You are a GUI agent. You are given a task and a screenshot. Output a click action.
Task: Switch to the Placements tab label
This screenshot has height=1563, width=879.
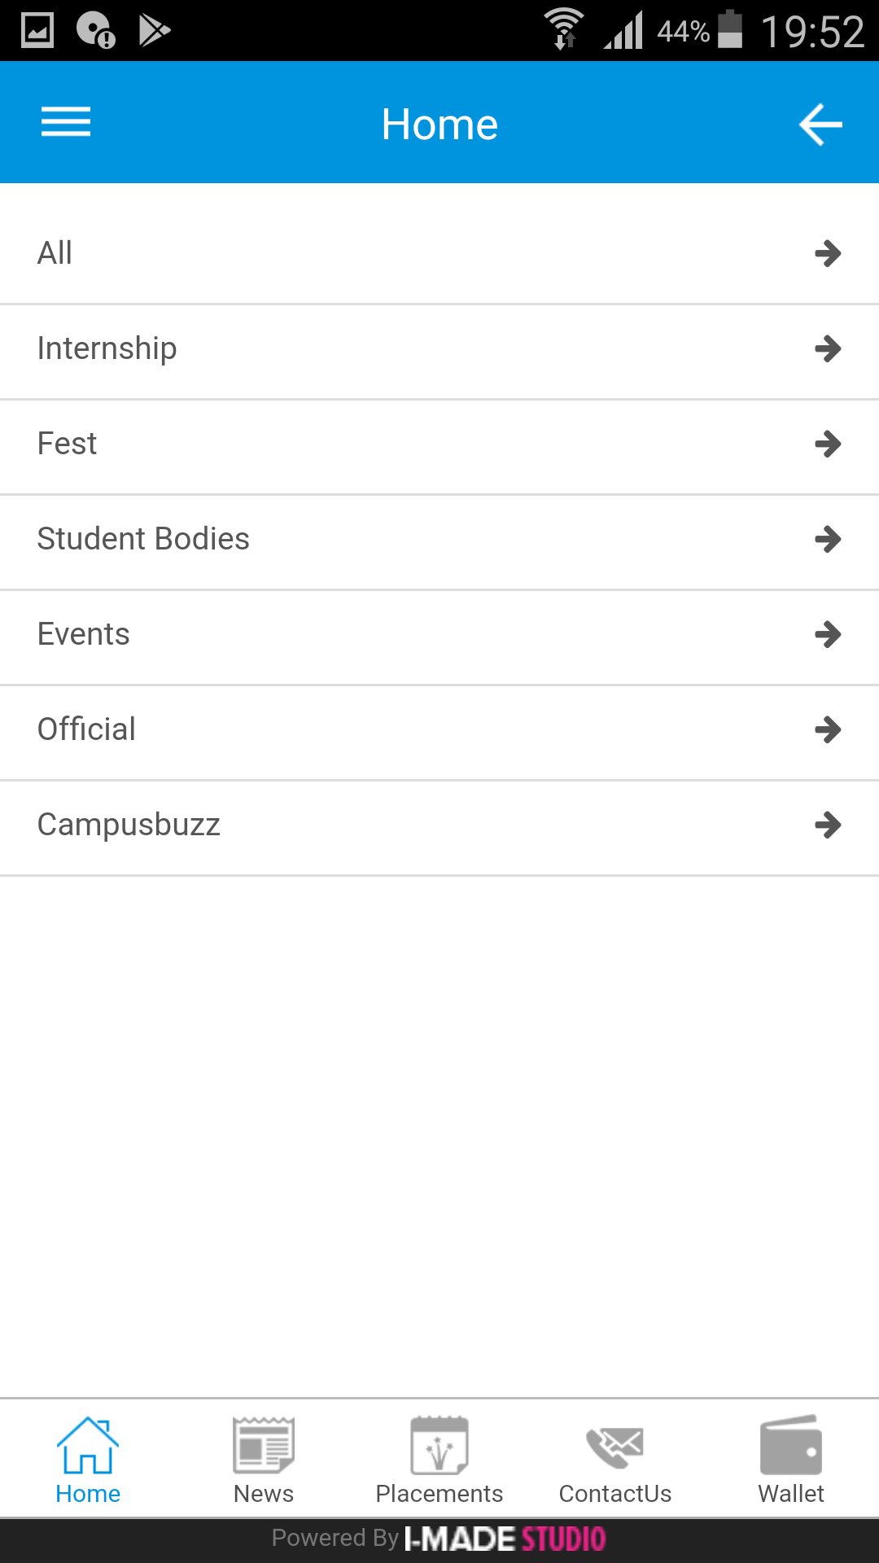click(x=439, y=1495)
